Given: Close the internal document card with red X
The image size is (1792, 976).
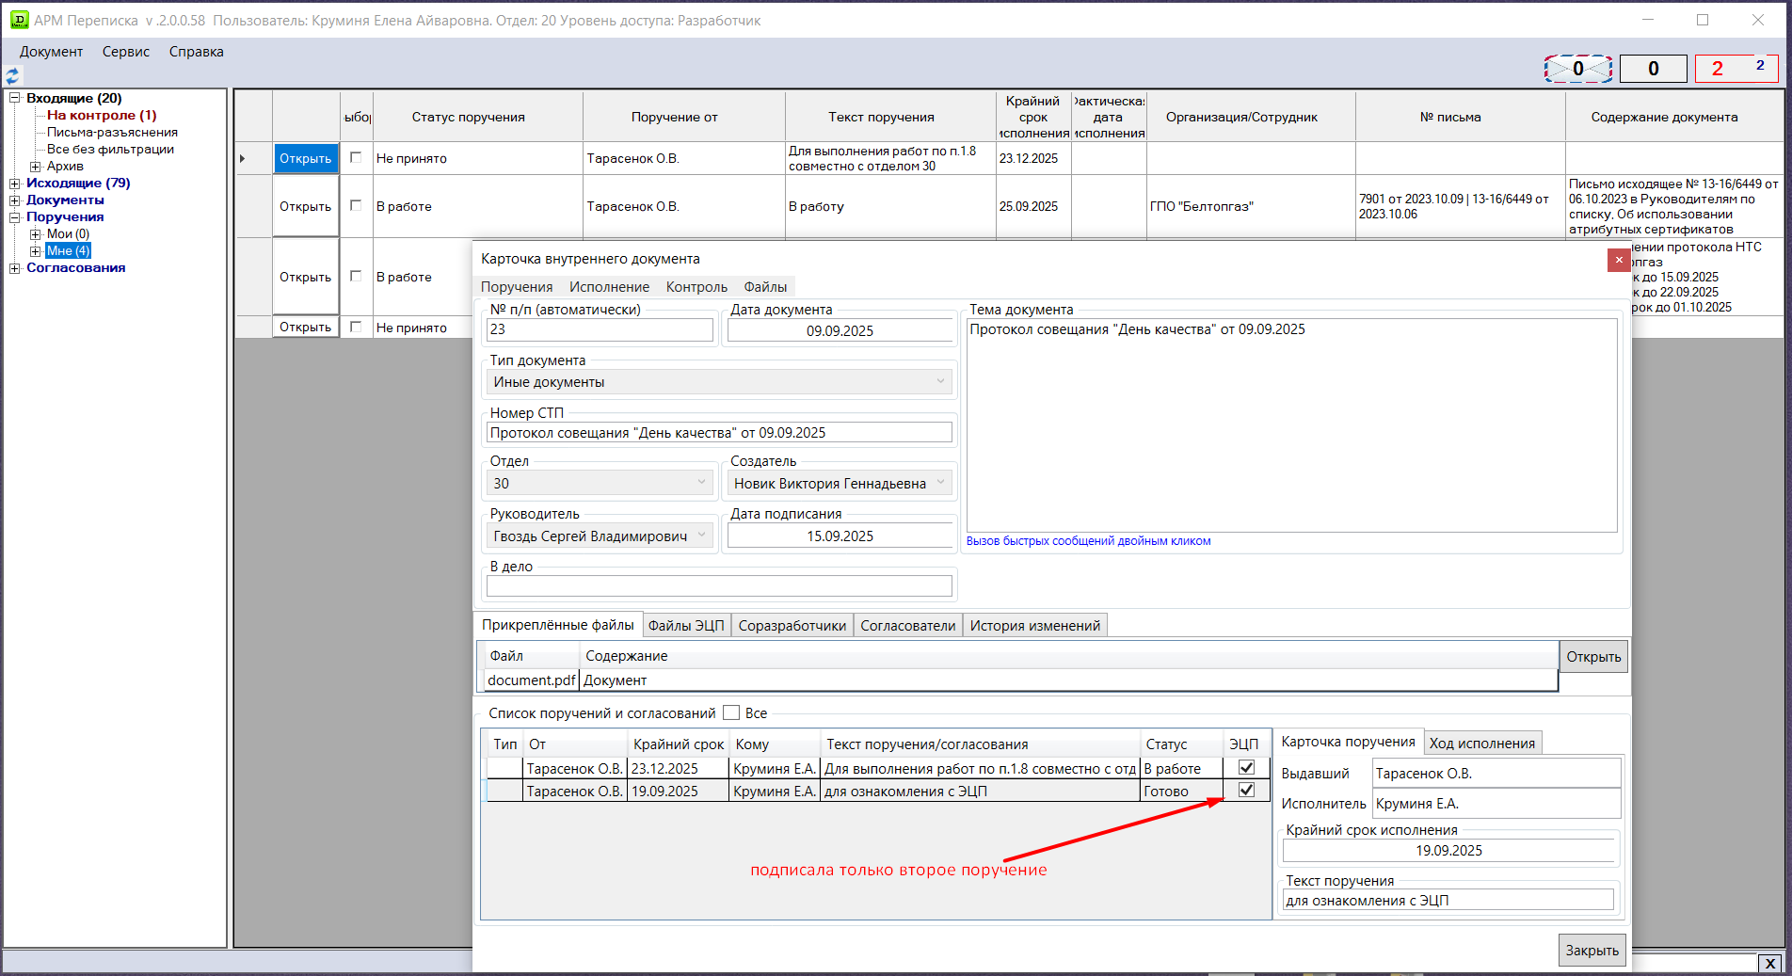Looking at the screenshot, I should (x=1618, y=260).
